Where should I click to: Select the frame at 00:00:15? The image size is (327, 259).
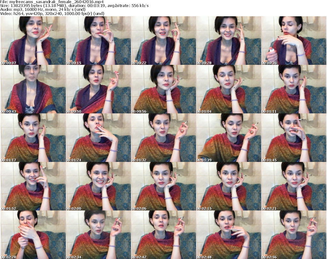pyautogui.click(x=98, y=41)
